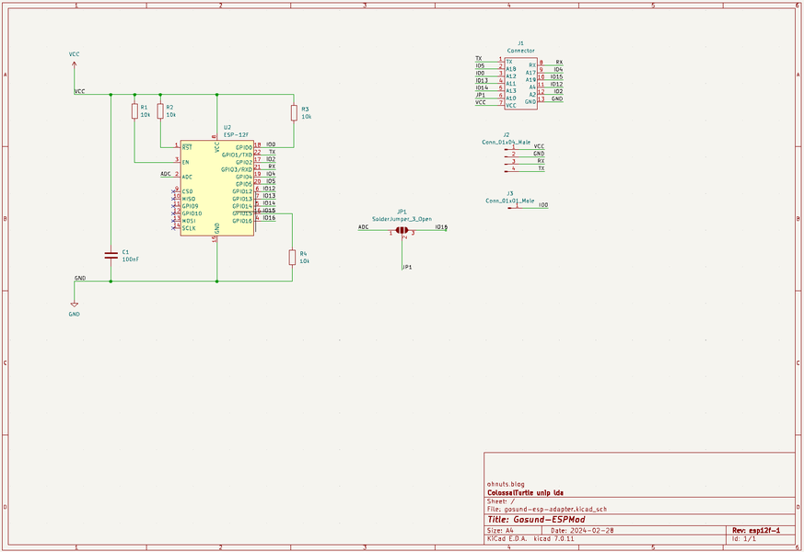Select the C1 100nF capacitor symbol
The image size is (804, 552).
111,255
